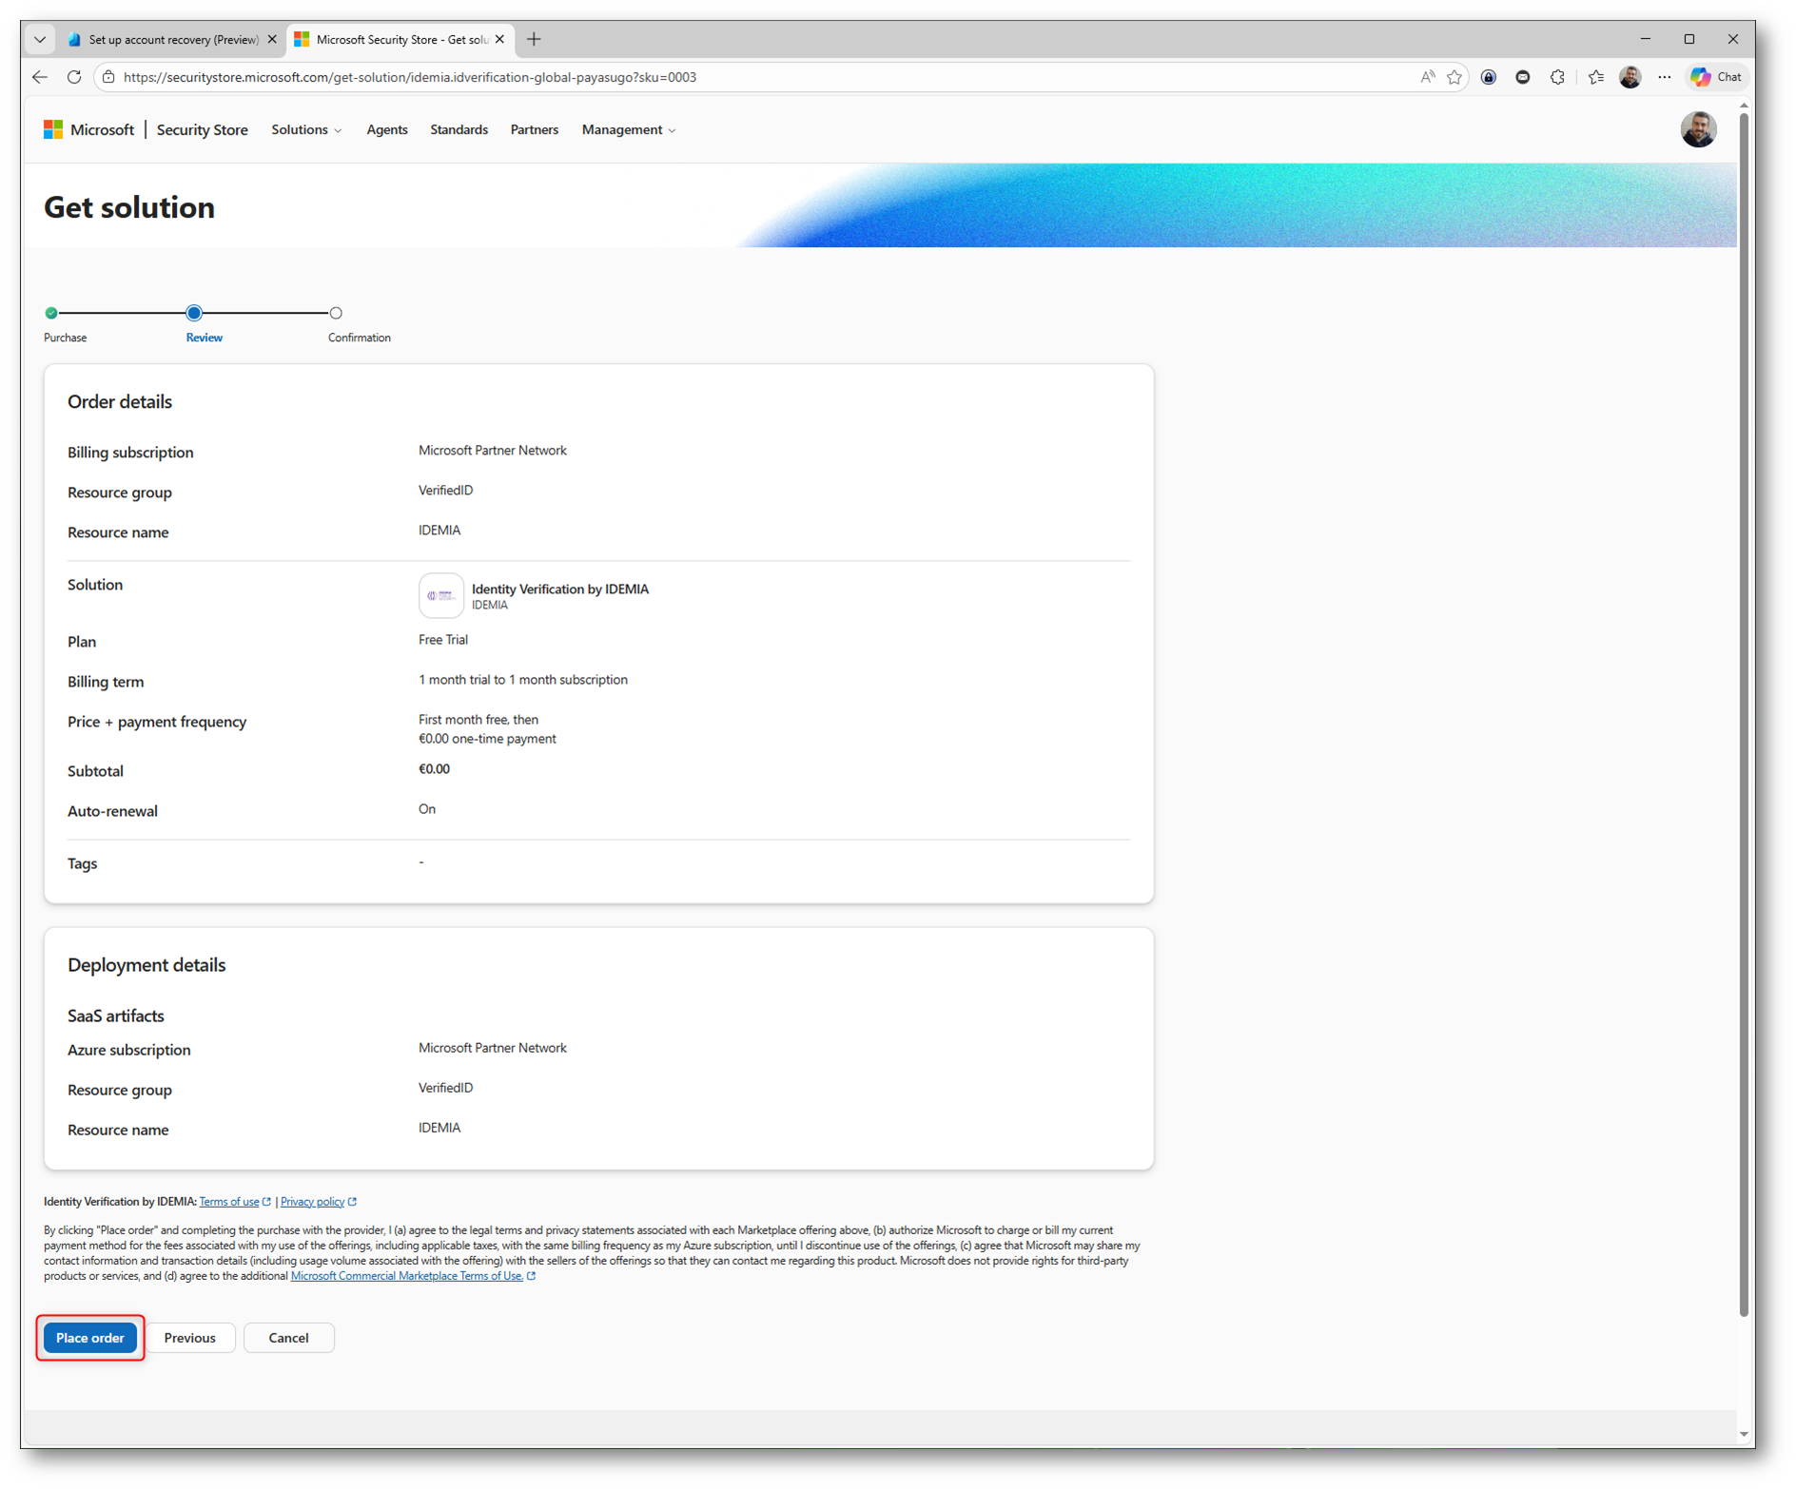Switch to the Set up account recovery tab
Screen dimensions: 1796x1489
(x=172, y=39)
